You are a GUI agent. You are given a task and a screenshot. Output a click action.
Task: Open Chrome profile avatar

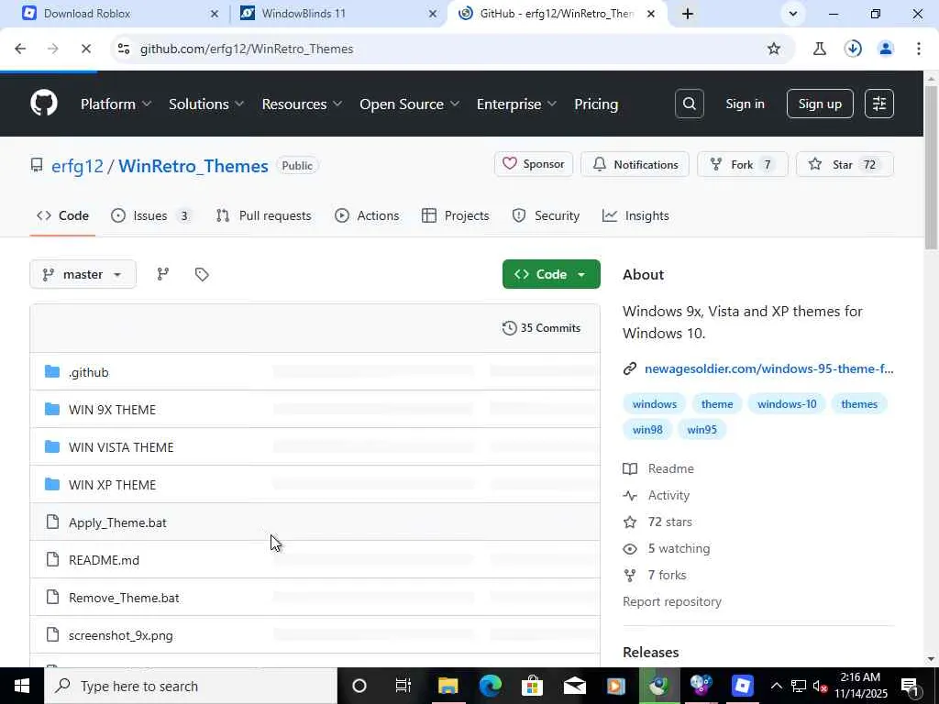click(886, 49)
